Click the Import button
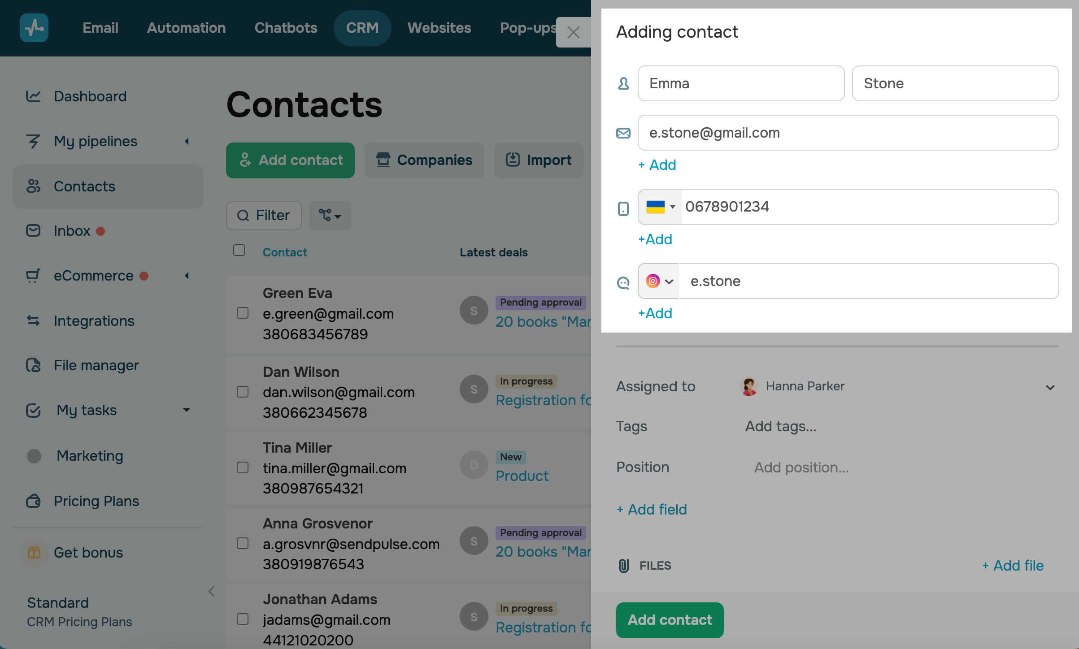1079x649 pixels. coord(539,160)
